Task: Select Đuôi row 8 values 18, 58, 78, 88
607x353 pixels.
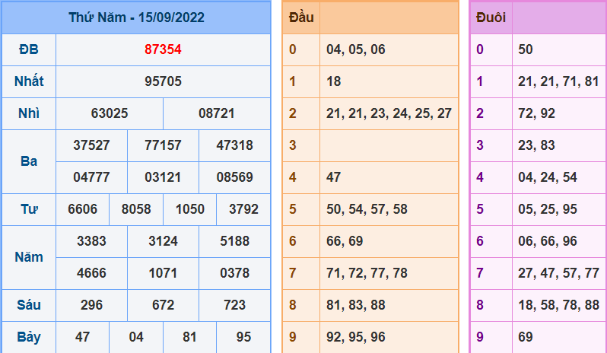Action: pyautogui.click(x=558, y=305)
